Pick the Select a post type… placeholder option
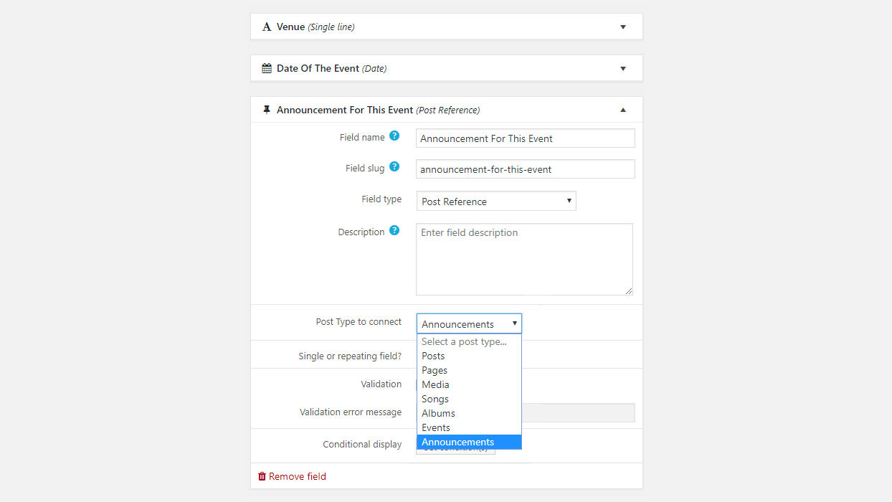 [x=469, y=341]
